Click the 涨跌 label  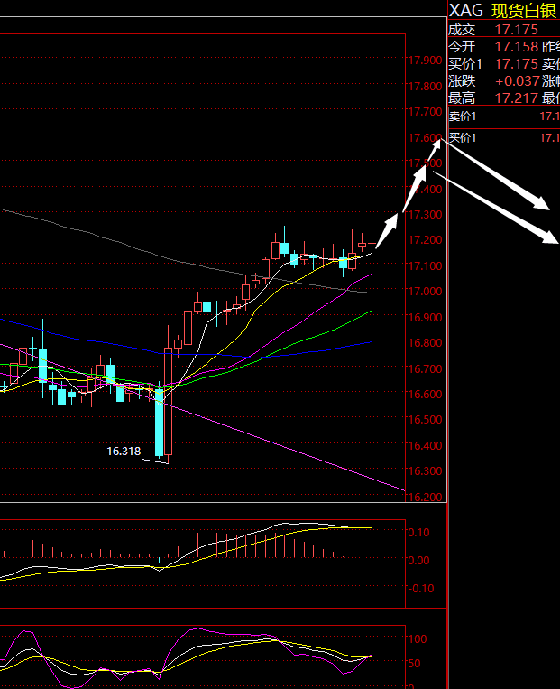click(462, 81)
